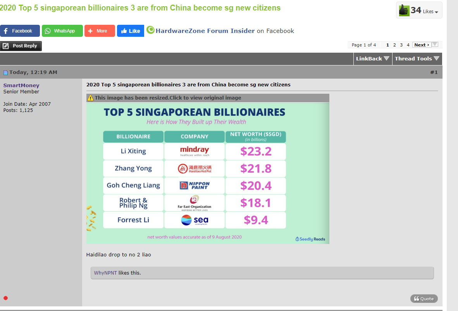Screen dimensions: 458x311
Task: Click the Post Reply button
Action: click(21, 46)
